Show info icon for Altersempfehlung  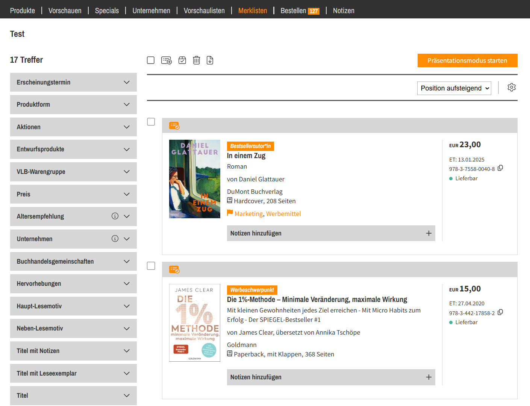(115, 216)
